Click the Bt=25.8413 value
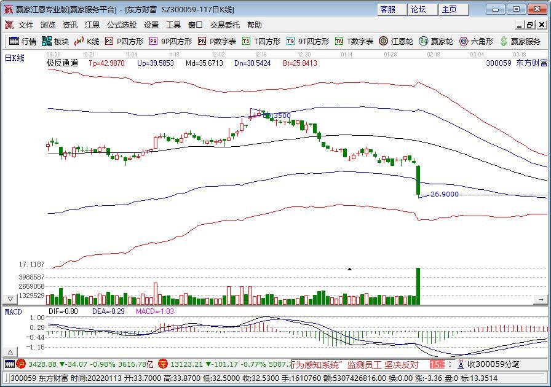The image size is (551, 387). click(299, 63)
